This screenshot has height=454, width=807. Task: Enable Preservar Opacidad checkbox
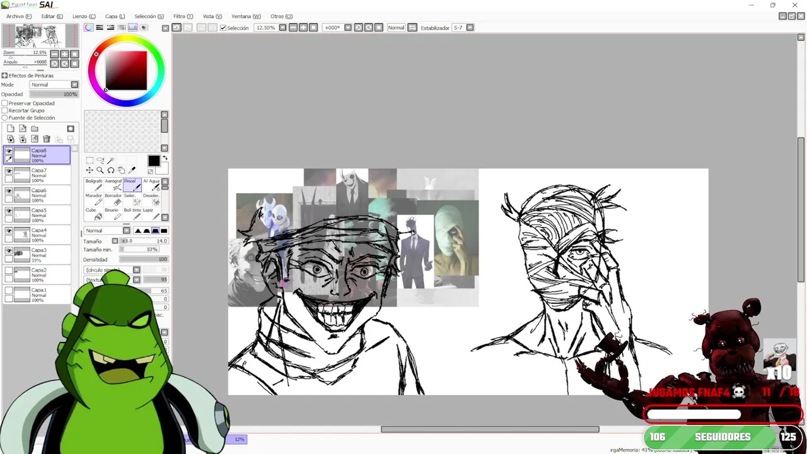pos(4,103)
